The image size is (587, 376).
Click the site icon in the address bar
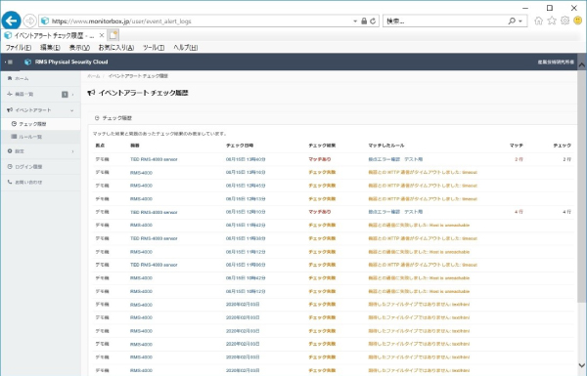[x=45, y=21]
